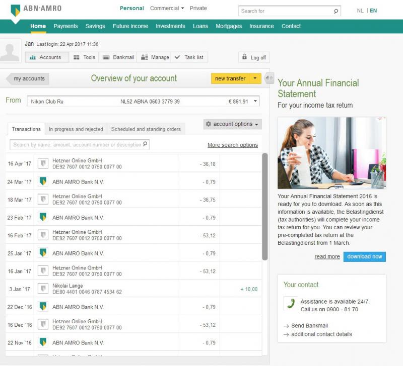Switch to the Transactions tab

pyautogui.click(x=26, y=129)
